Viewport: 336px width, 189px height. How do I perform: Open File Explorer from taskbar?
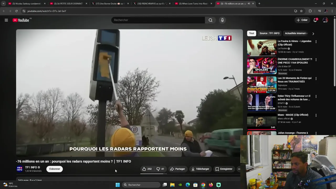172,185
